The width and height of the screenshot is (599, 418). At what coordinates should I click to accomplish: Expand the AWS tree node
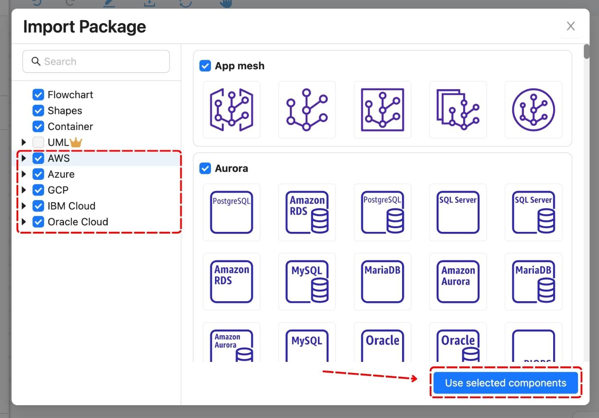[x=24, y=158]
